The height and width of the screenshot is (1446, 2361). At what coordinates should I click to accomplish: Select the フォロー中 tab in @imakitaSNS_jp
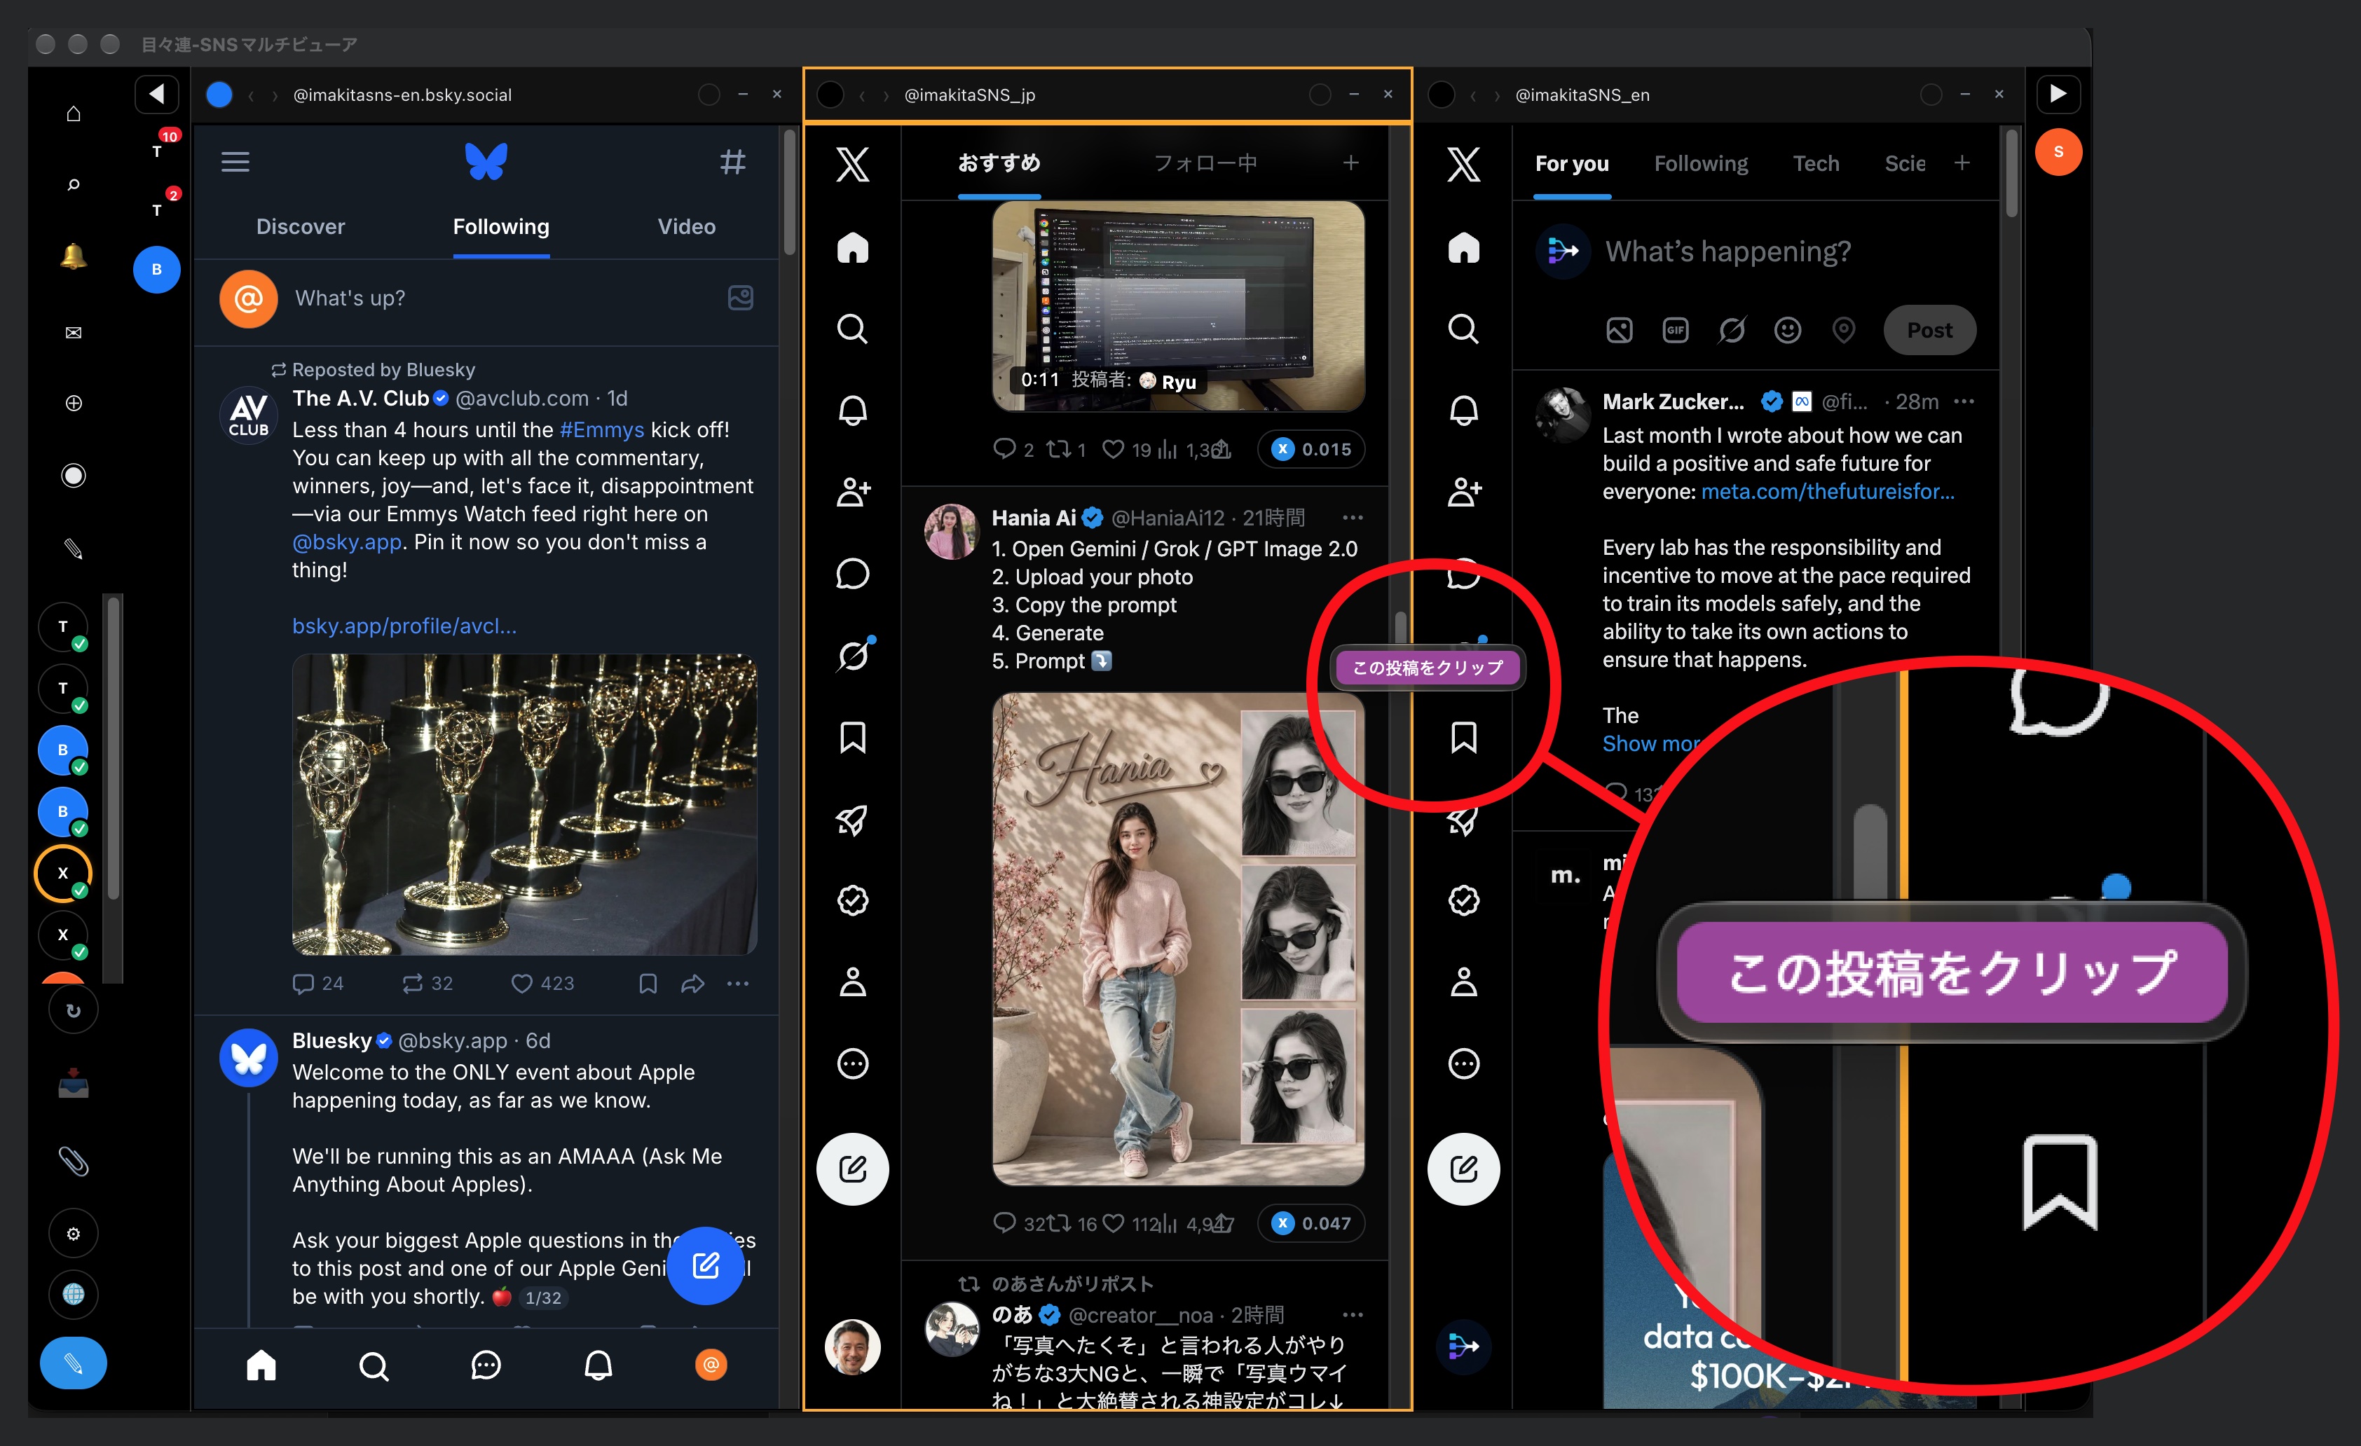click(x=1205, y=163)
